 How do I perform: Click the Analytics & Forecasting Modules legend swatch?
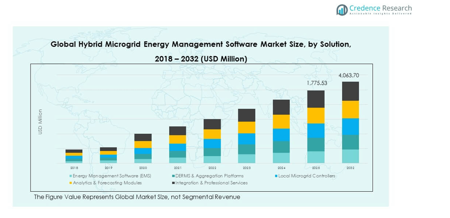[70, 183]
